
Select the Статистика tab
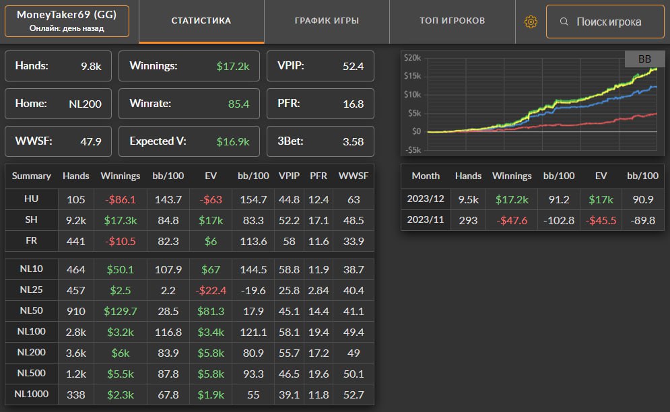pyautogui.click(x=201, y=21)
